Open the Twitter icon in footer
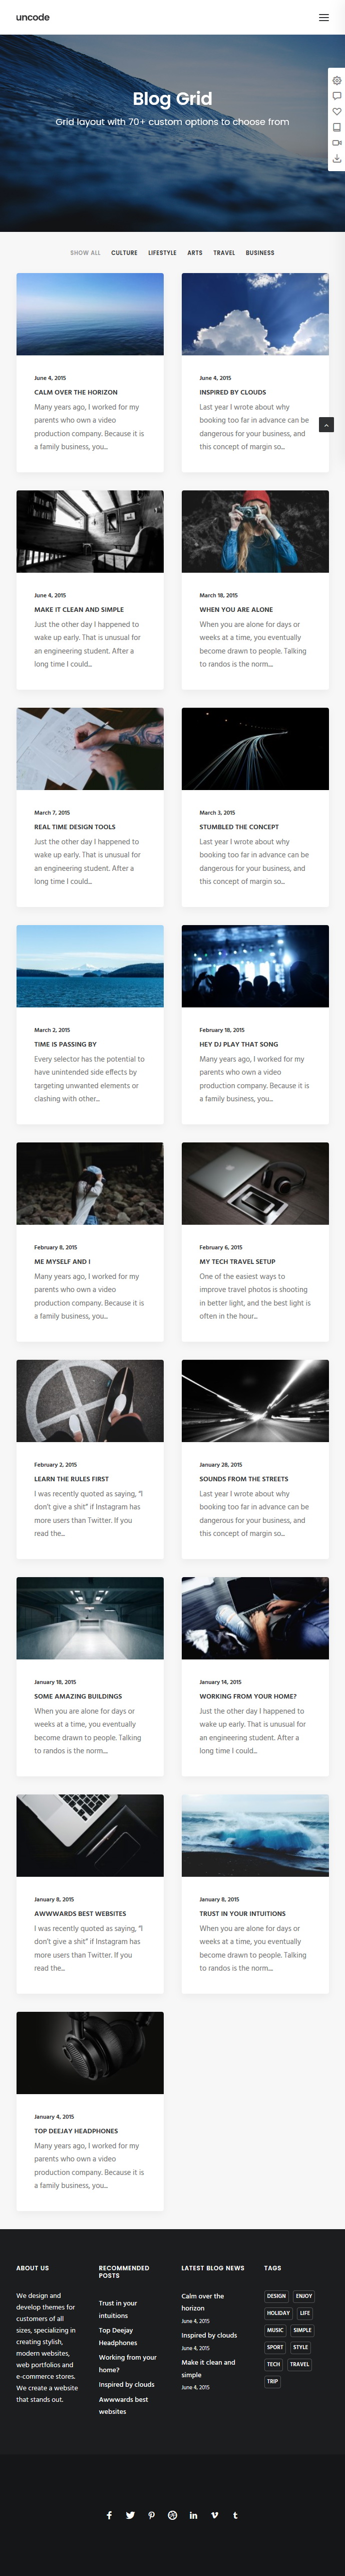The height and width of the screenshot is (2576, 345). [x=130, y=2515]
